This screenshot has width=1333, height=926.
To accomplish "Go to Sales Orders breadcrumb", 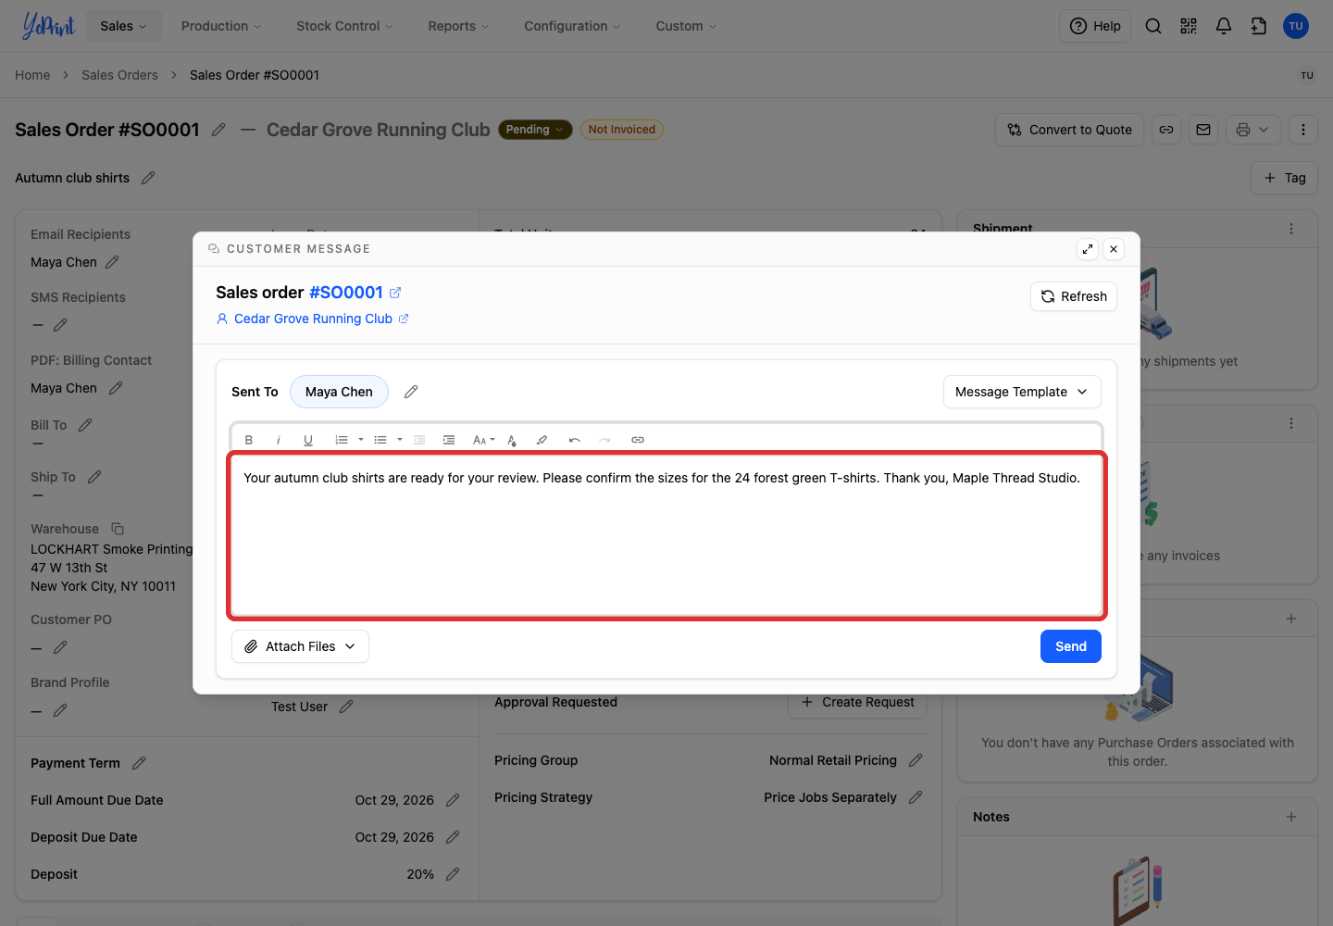I will pyautogui.click(x=119, y=75).
